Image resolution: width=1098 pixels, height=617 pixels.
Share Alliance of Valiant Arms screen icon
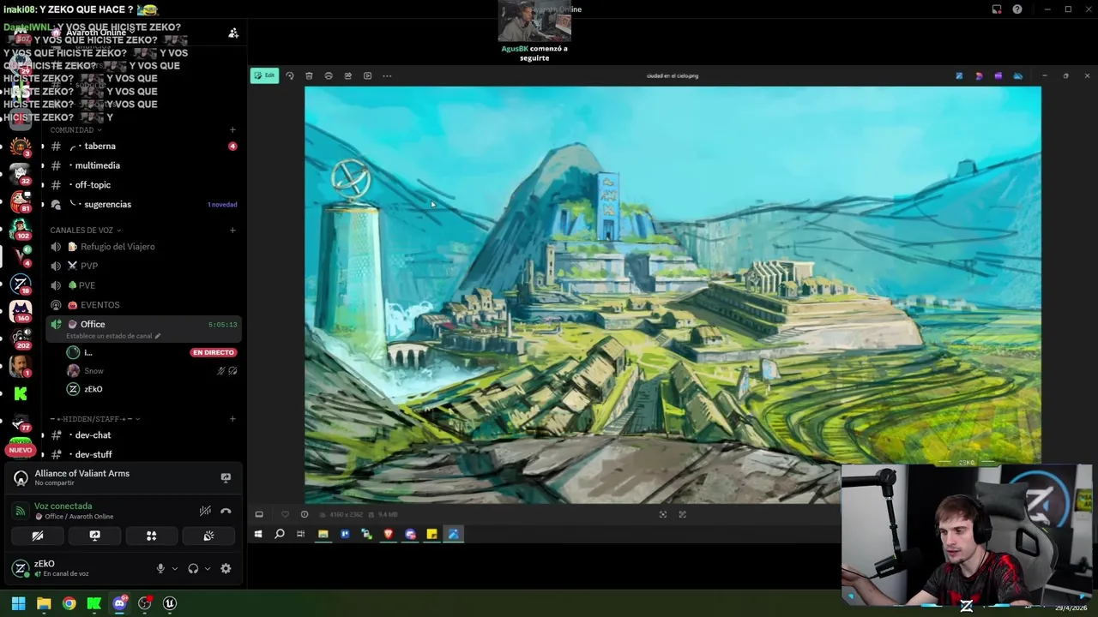226,478
